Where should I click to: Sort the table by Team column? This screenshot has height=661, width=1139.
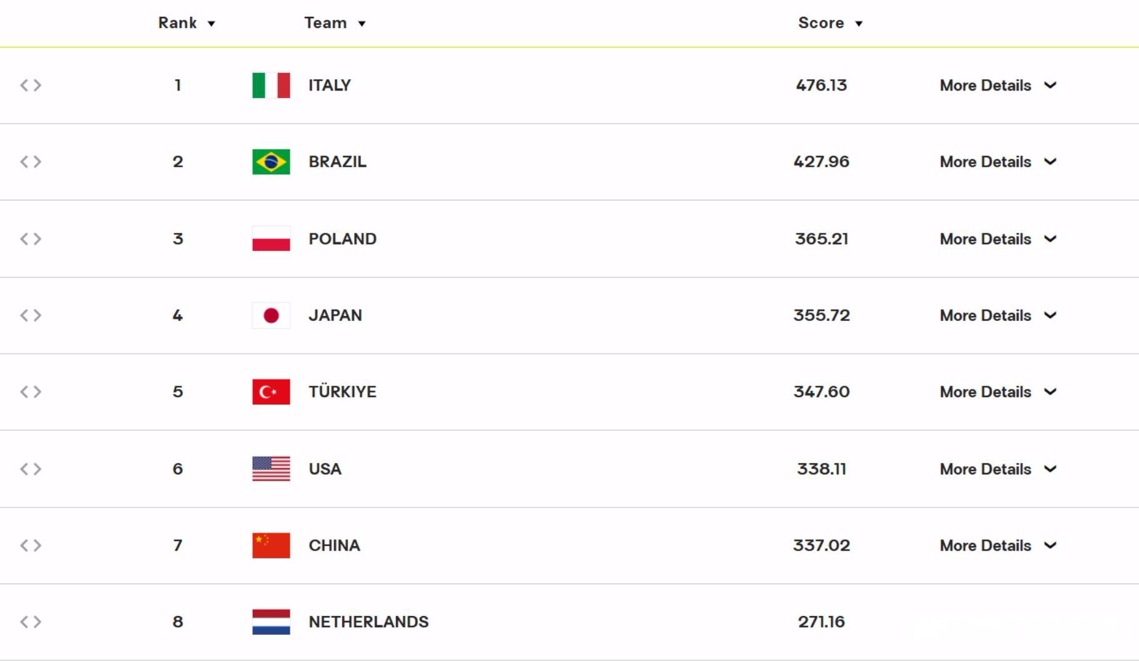tap(335, 23)
